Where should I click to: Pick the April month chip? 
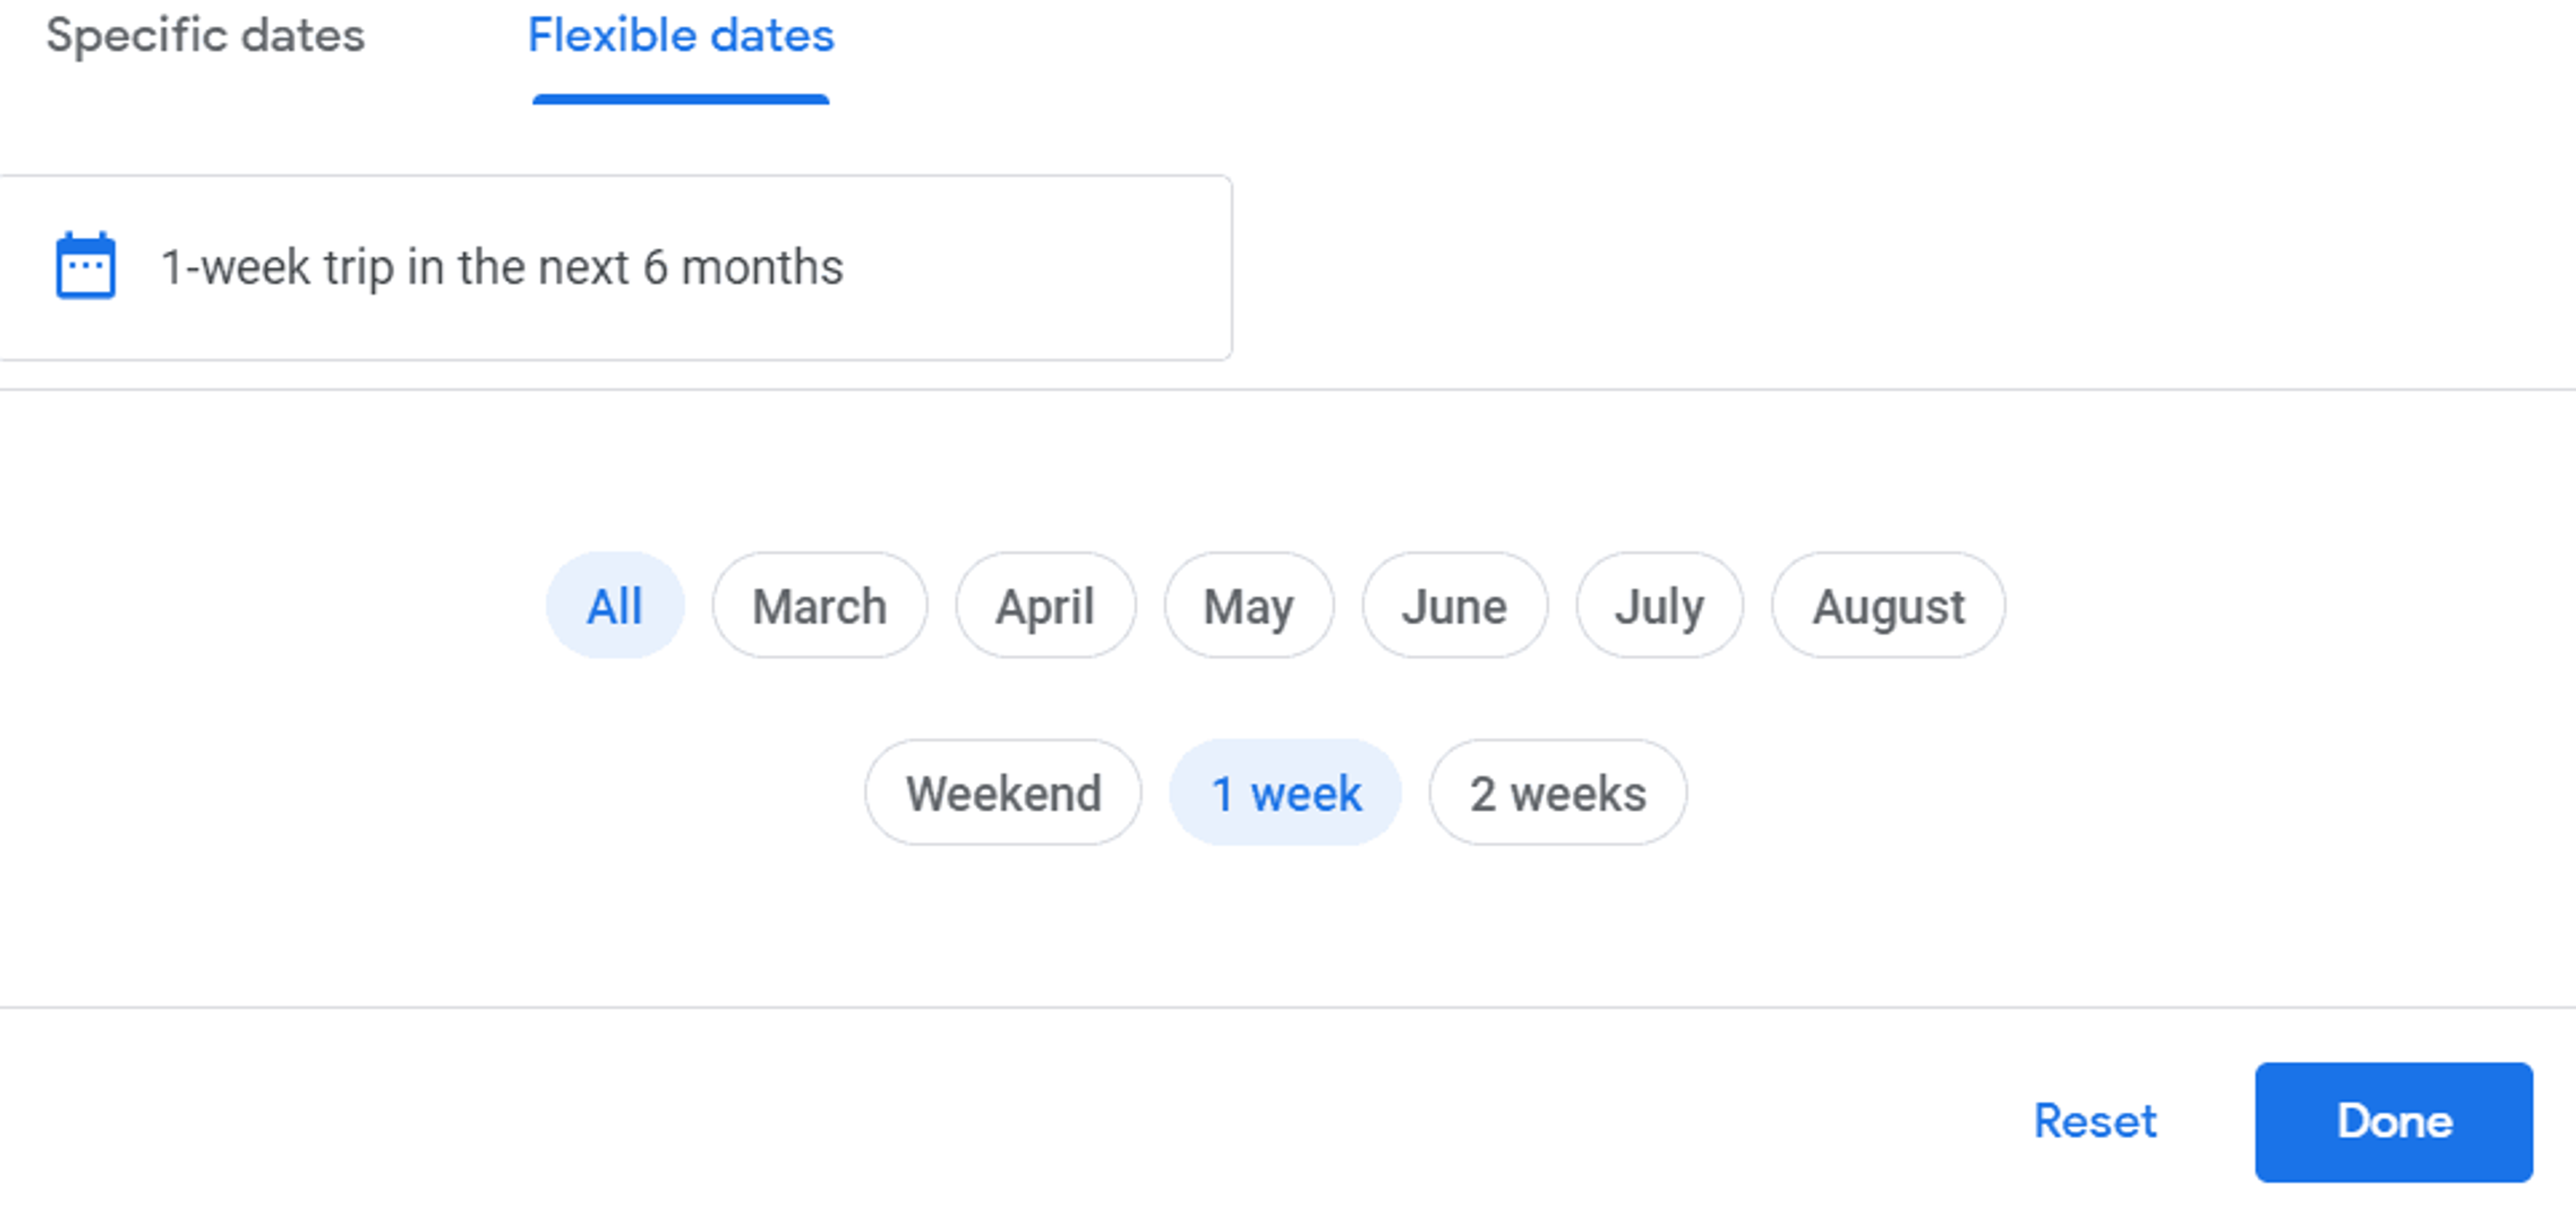coord(1045,605)
